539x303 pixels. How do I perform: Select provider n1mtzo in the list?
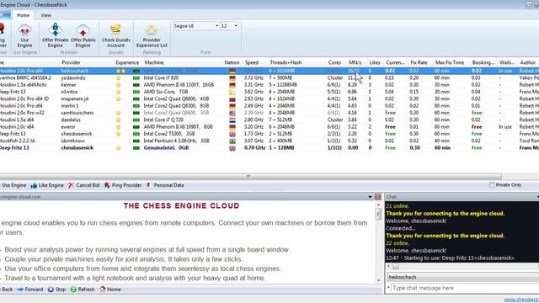click(269, 92)
